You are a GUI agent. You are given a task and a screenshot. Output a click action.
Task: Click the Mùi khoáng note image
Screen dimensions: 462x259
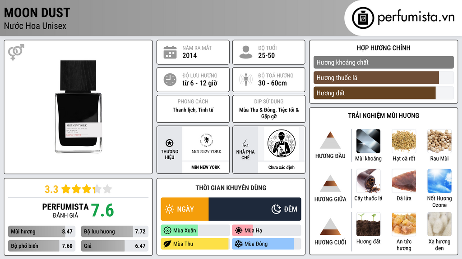pos(368,141)
